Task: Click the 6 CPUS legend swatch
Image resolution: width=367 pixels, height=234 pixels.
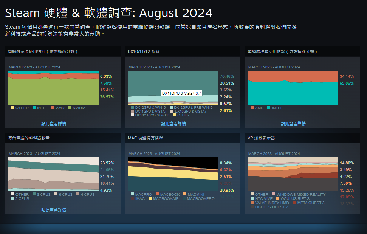Action: 56,194
